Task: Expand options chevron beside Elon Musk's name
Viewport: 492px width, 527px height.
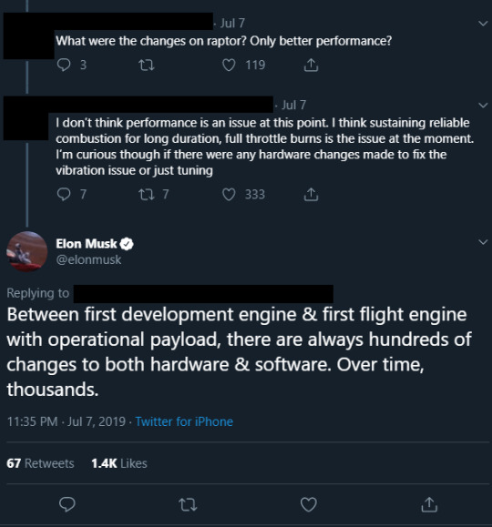Action: tap(483, 242)
